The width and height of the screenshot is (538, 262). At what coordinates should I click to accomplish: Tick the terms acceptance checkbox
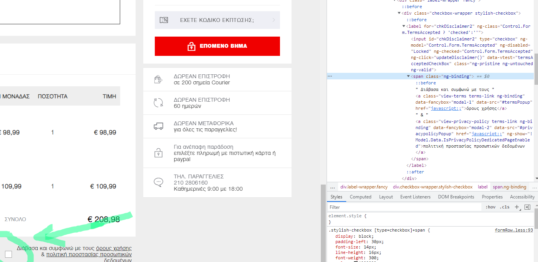point(8,254)
